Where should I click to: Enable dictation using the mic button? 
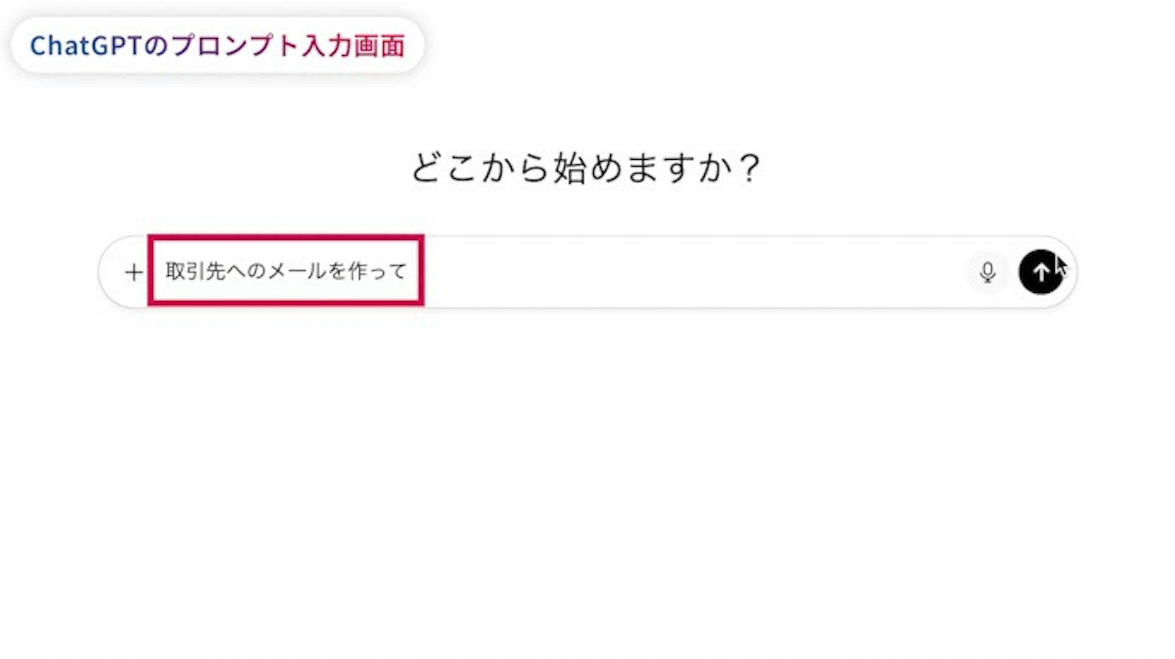[987, 273]
